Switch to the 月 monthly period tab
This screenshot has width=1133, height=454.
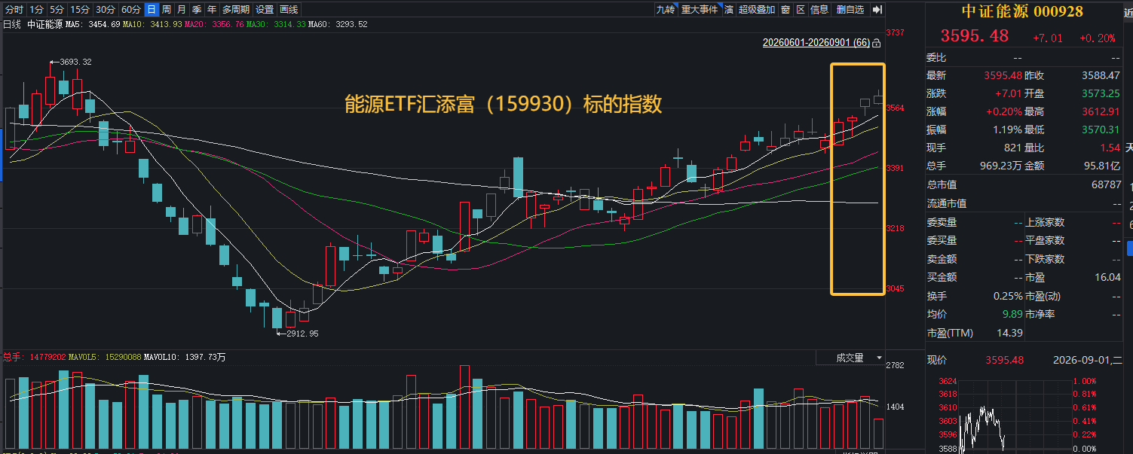click(182, 10)
